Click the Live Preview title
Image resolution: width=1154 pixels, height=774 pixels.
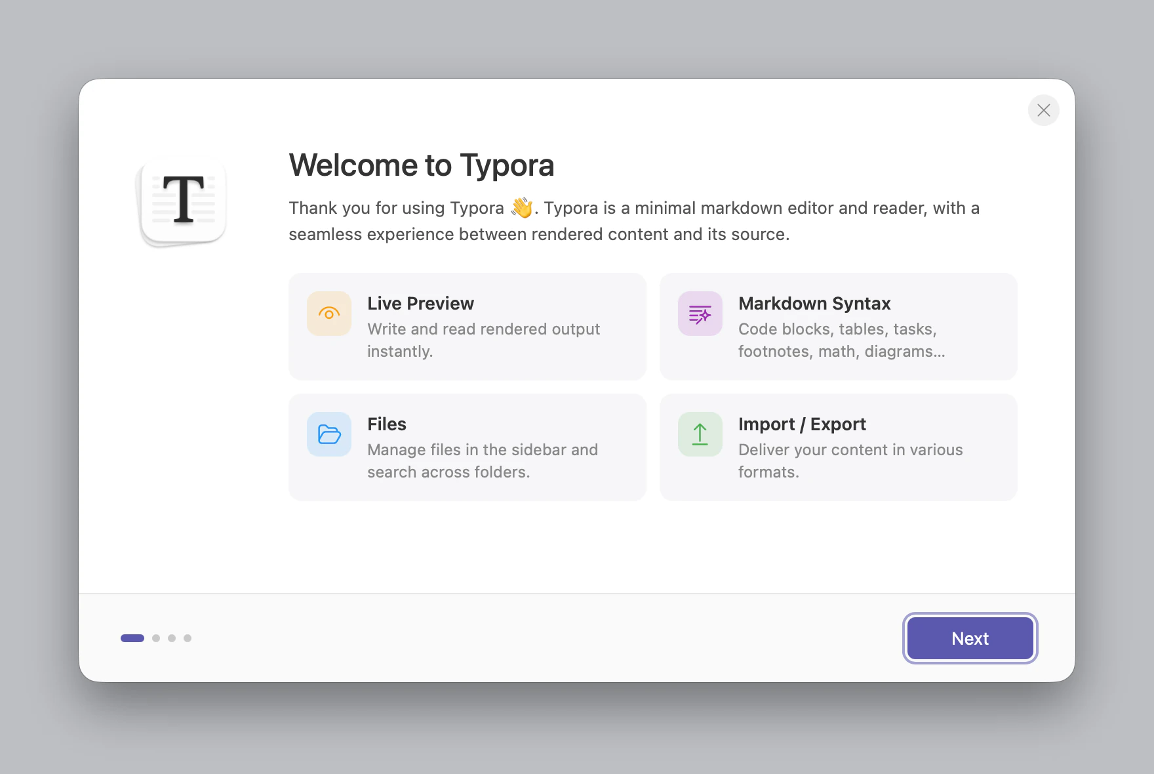coord(420,304)
